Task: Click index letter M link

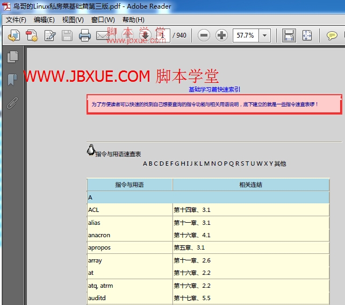Action: 206,164
